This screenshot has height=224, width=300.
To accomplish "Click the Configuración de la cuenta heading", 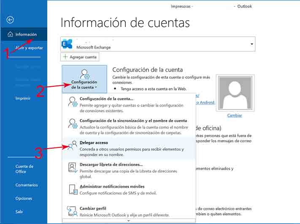I will pos(148,70).
